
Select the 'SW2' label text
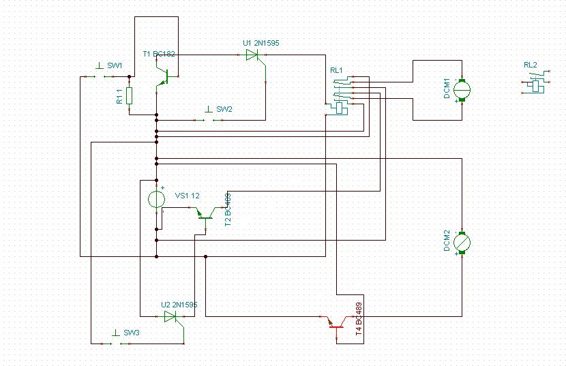pos(224,109)
